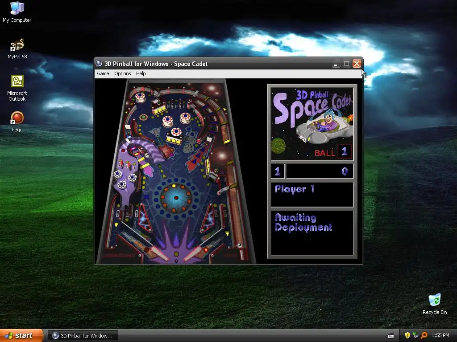Click the Space Cadet logo image
Viewport: 457px width, 342px height.
pyautogui.click(x=312, y=124)
